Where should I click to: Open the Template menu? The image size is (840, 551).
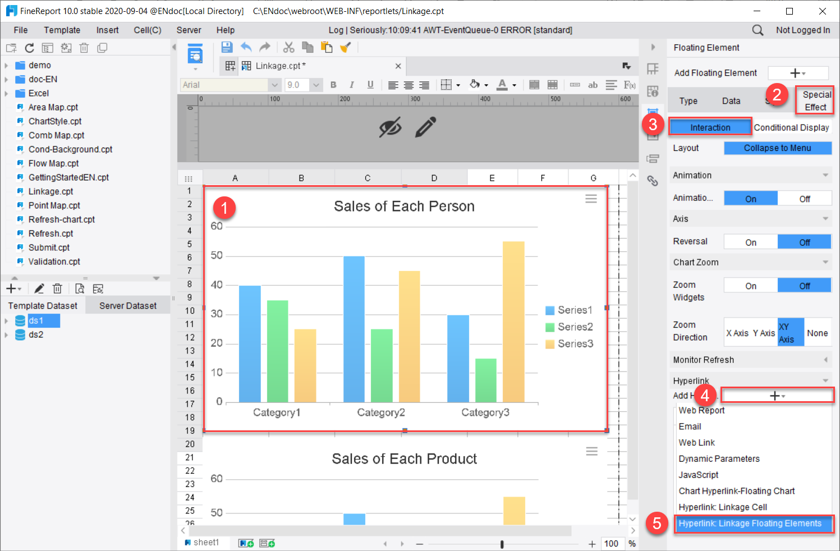click(x=62, y=30)
